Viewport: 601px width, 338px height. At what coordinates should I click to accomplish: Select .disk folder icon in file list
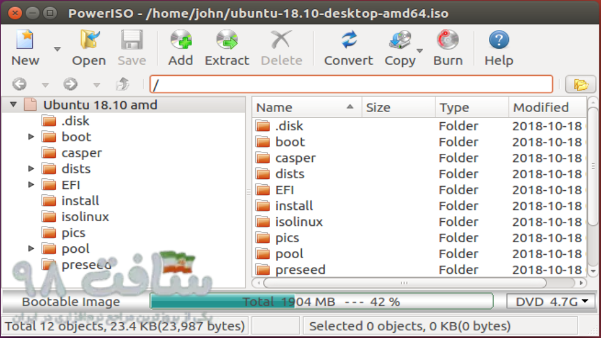263,126
